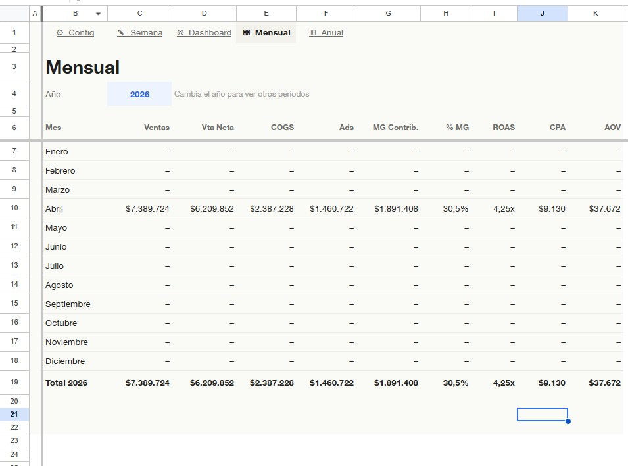Open the Dashboard navigation link
628x466 pixels.
pos(205,32)
